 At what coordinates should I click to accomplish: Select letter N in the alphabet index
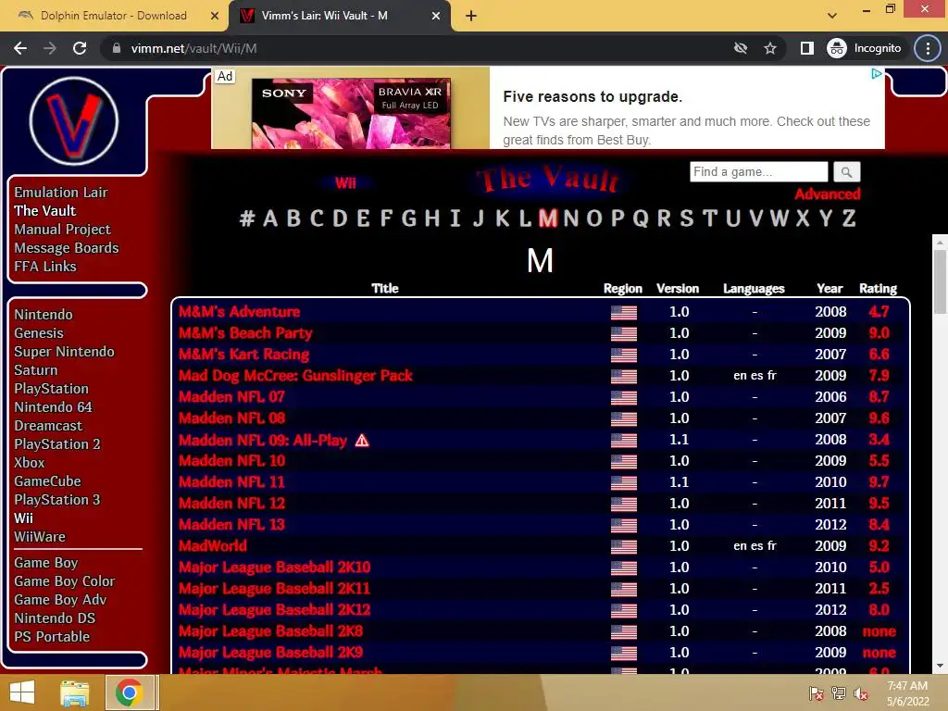click(x=570, y=218)
